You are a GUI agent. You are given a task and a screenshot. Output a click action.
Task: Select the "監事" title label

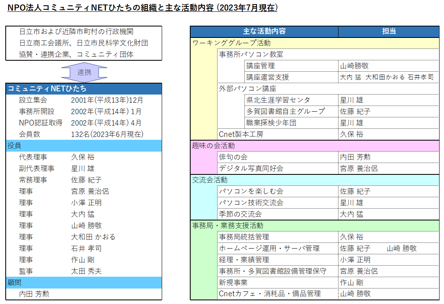26,271
